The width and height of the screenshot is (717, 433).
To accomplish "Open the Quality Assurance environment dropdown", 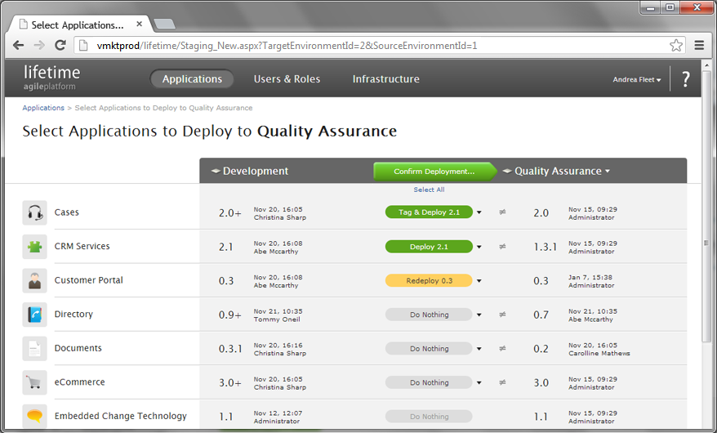I will coord(563,171).
